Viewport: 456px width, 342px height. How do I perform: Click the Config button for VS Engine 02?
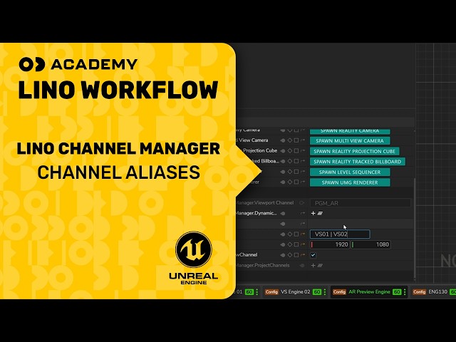[271, 291]
